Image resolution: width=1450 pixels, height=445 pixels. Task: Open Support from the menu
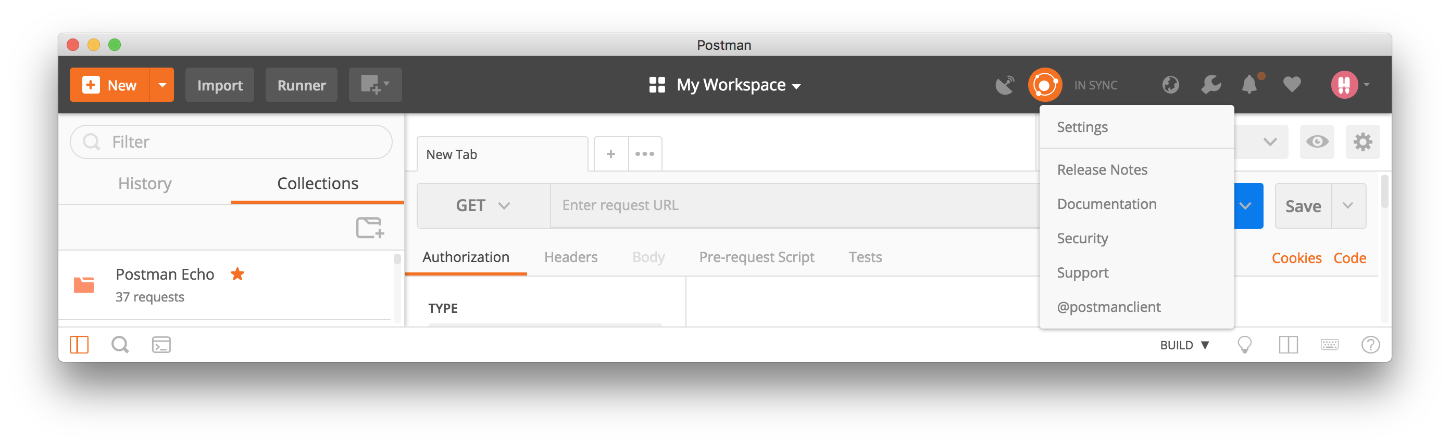point(1136,272)
